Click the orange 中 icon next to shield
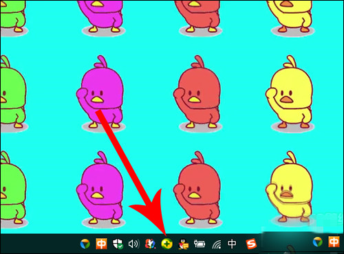344x254 pixels. (x=101, y=244)
